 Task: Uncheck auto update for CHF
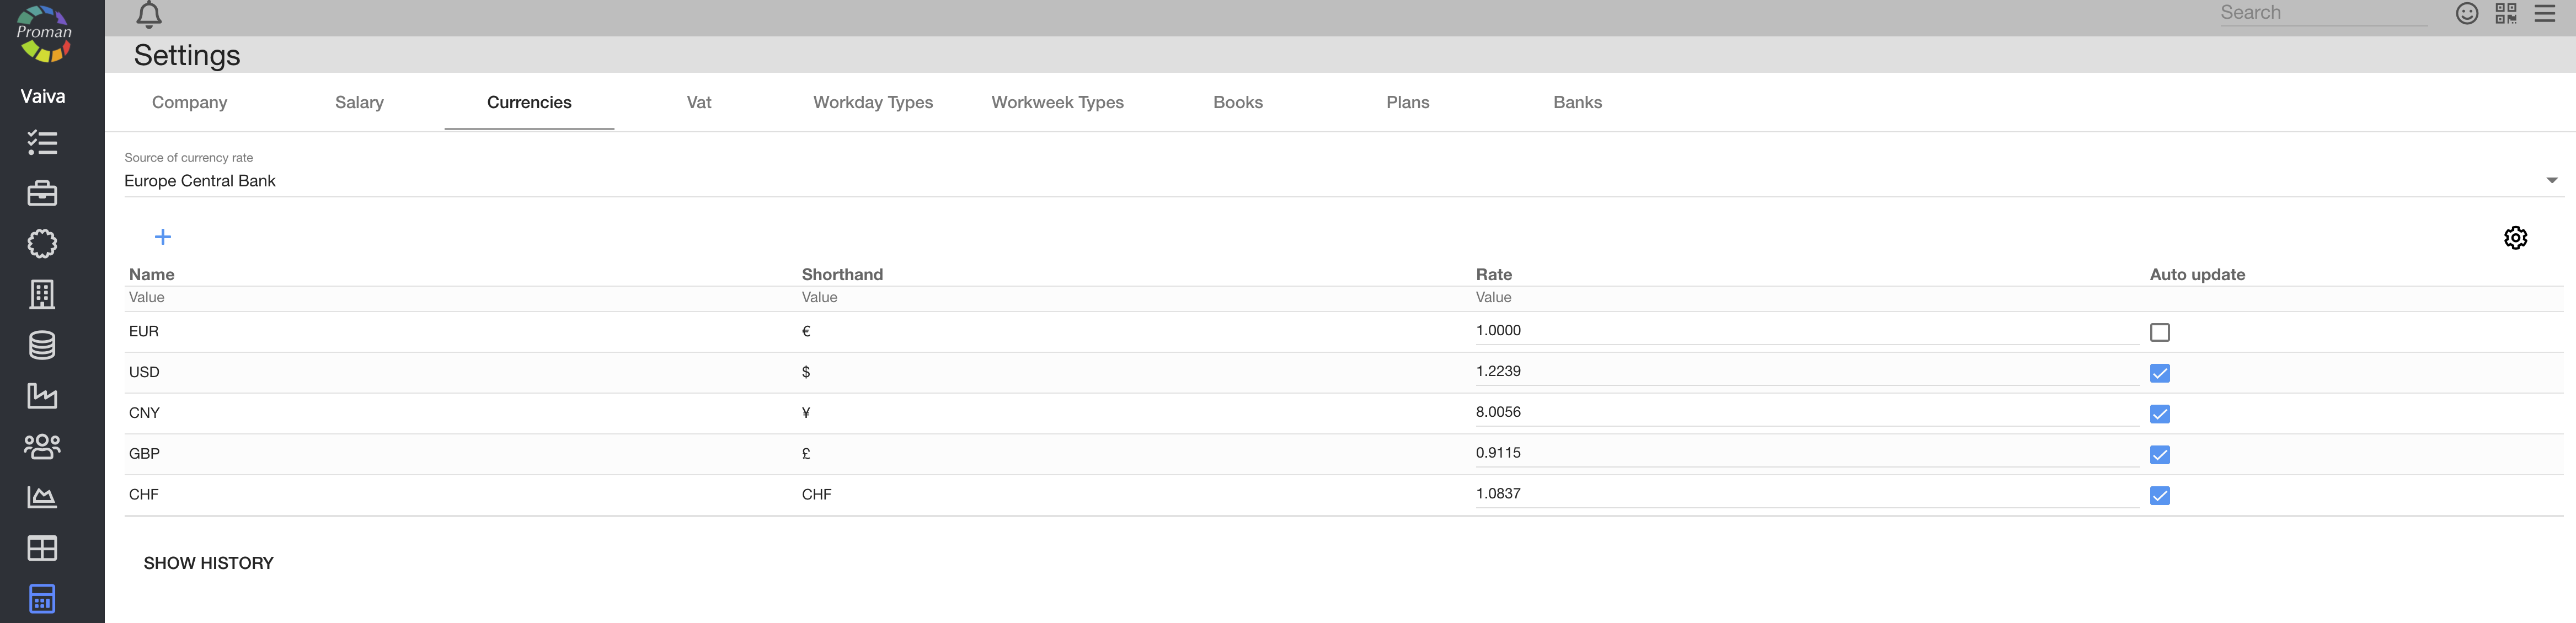click(x=2160, y=495)
